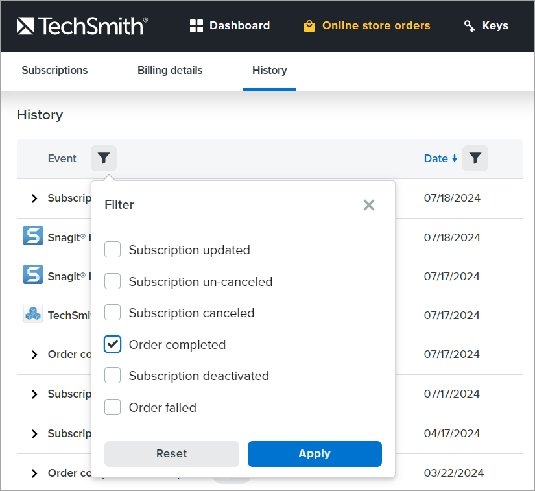Image resolution: width=535 pixels, height=491 pixels.
Task: Go to Online store orders
Action: pos(367,26)
